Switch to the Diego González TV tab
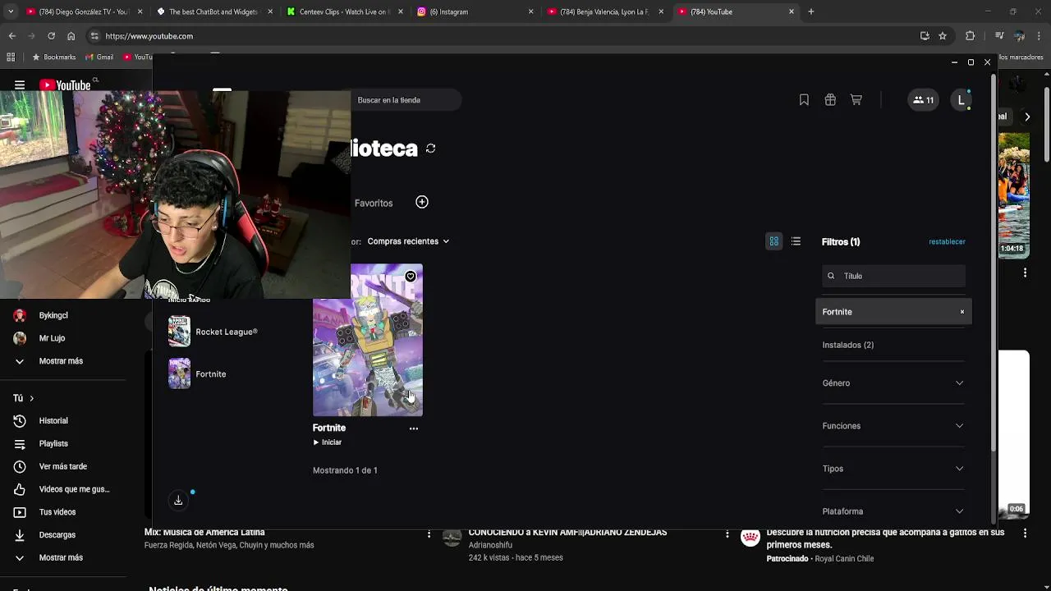 (85, 11)
